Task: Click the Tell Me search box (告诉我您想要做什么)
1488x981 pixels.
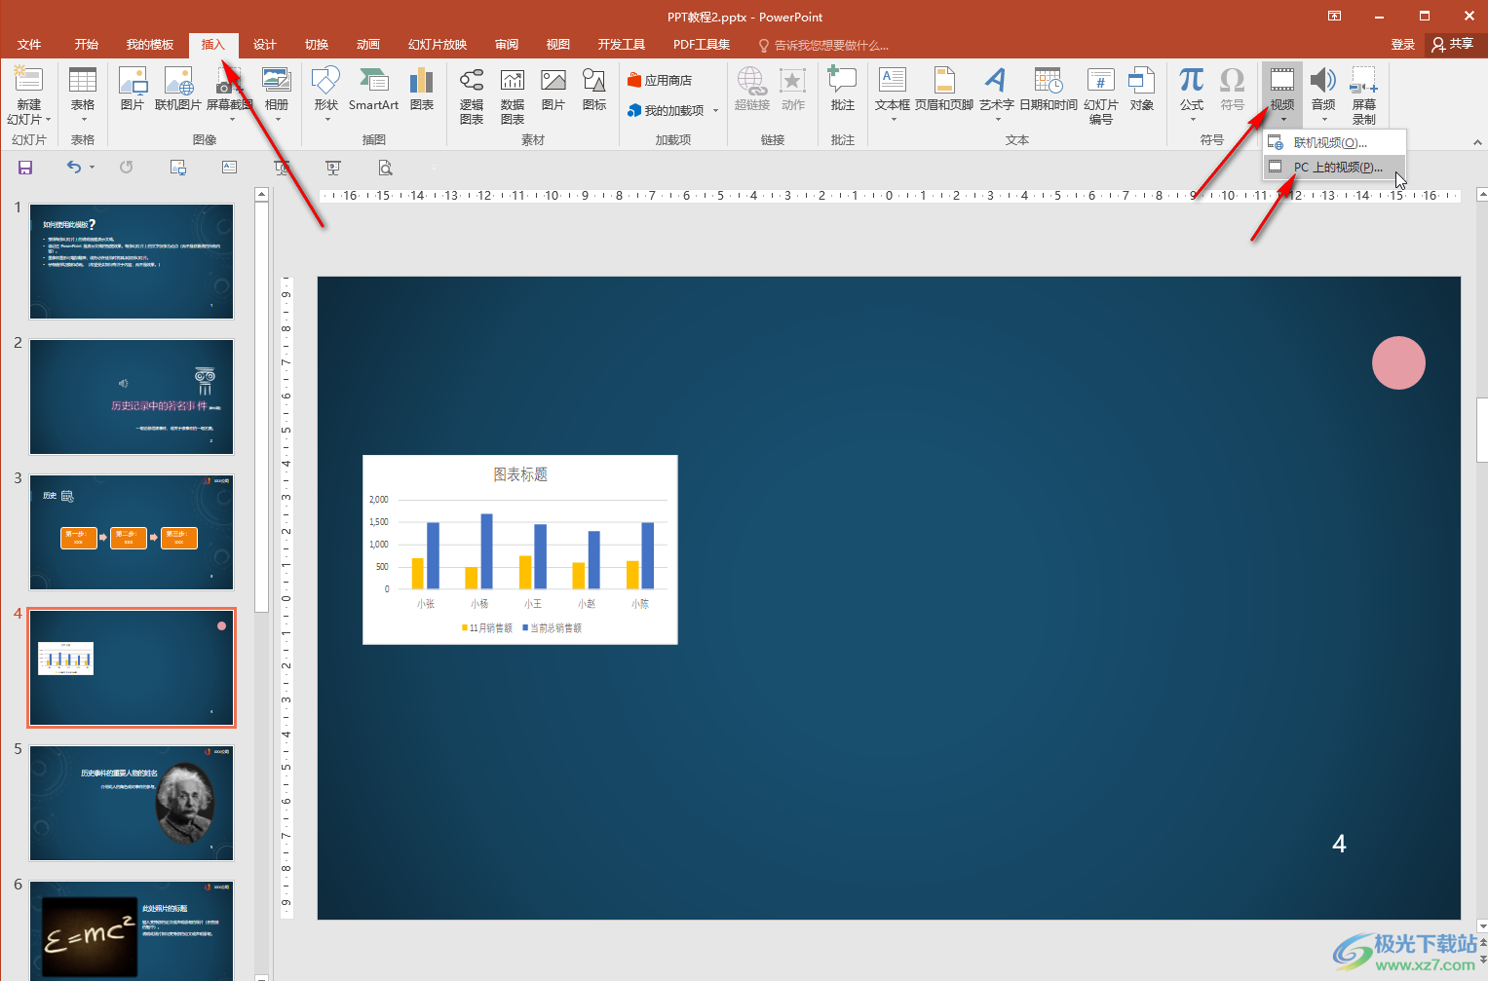Action: click(x=824, y=46)
